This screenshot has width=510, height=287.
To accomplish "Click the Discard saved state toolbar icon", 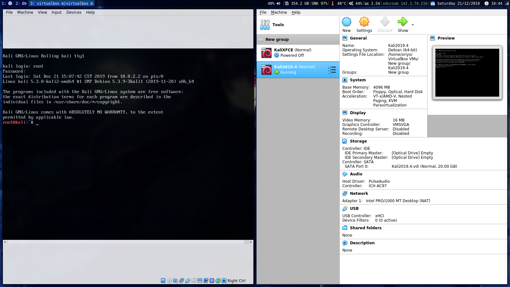I will pyautogui.click(x=385, y=22).
